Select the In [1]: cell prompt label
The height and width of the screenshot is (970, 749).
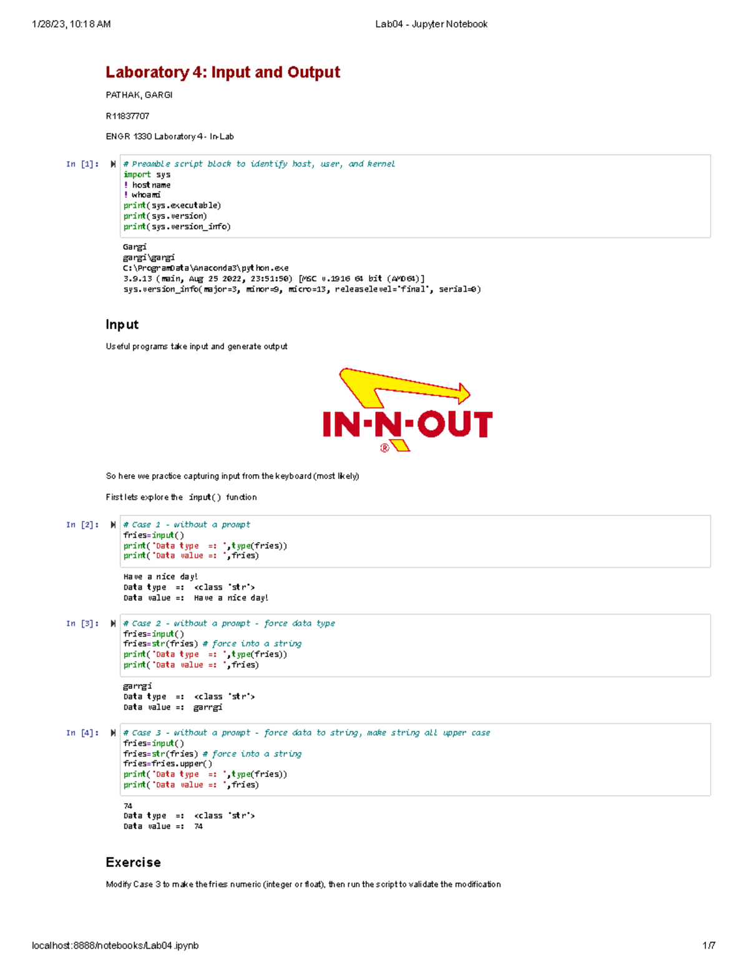(82, 163)
